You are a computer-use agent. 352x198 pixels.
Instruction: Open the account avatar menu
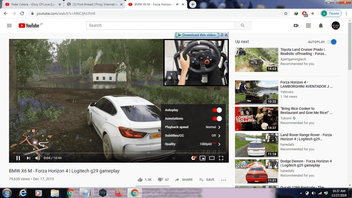pyautogui.click(x=336, y=26)
